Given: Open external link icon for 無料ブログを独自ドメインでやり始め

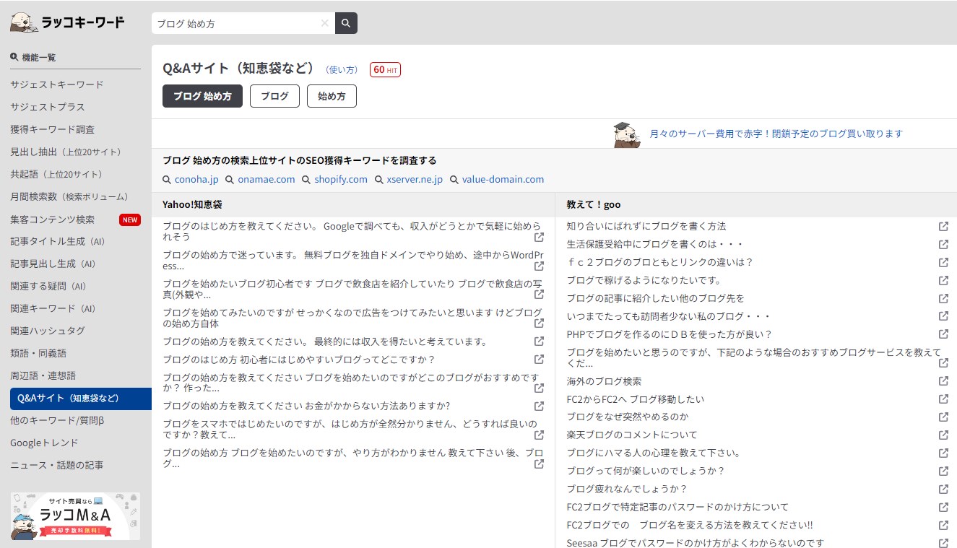Looking at the screenshot, I should click(x=539, y=266).
